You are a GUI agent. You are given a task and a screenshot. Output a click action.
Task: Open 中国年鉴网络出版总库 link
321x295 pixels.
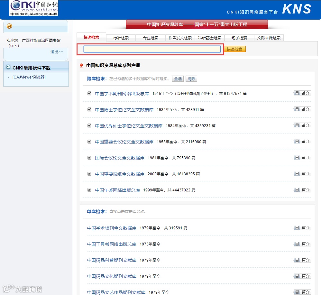coord(117,190)
